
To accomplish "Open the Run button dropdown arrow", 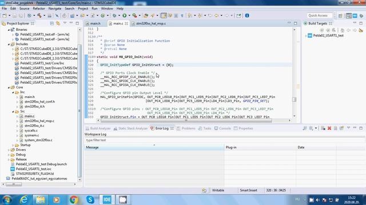I will point(129,15).
